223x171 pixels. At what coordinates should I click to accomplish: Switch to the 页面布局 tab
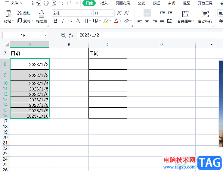pyautogui.click(x=122, y=3)
